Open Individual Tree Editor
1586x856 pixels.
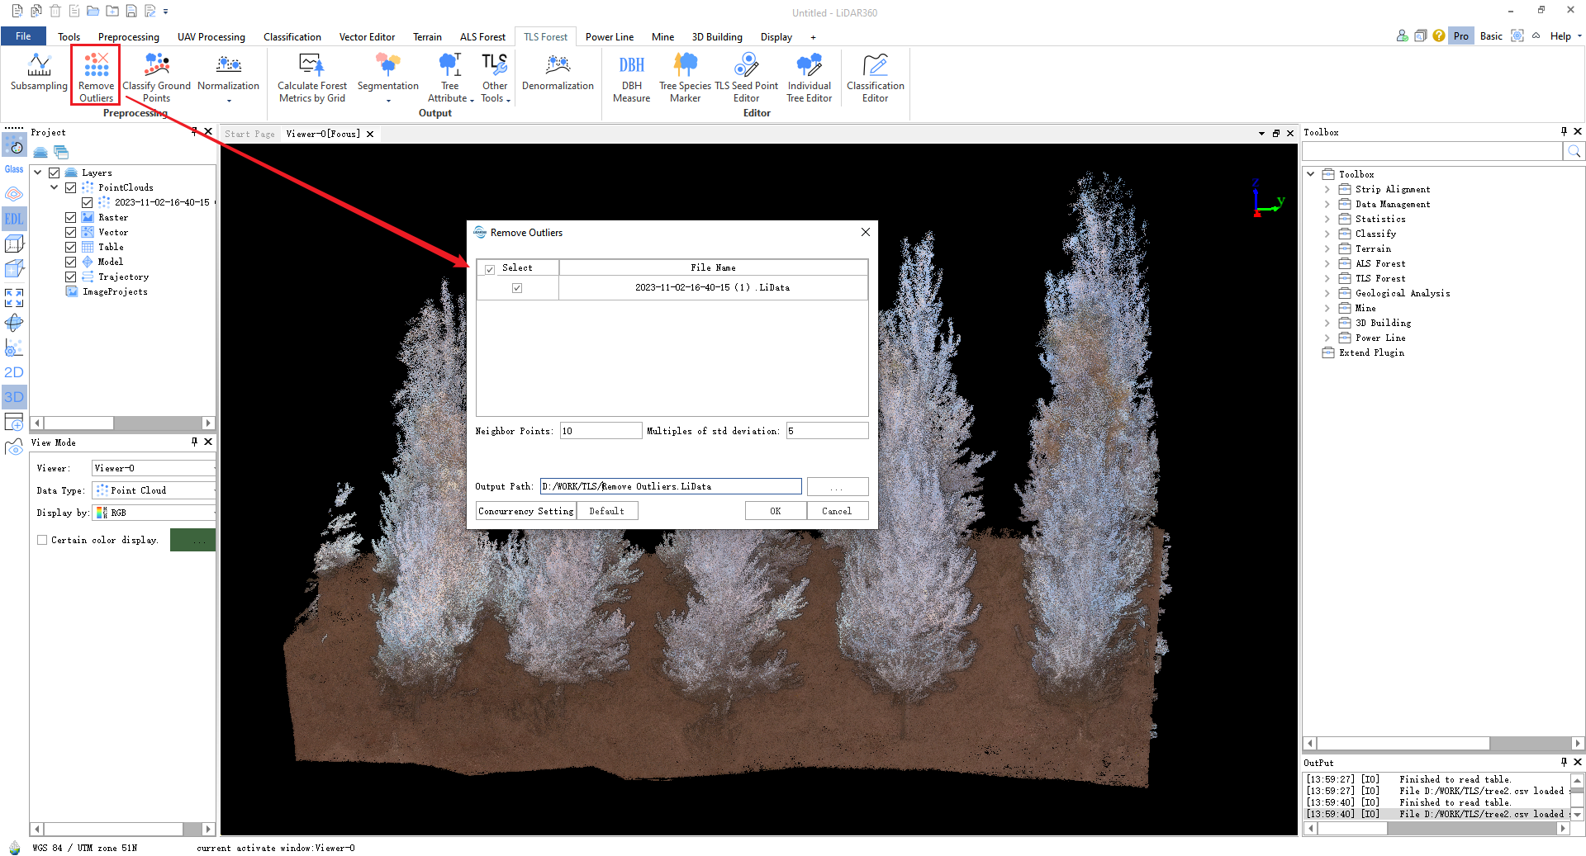tap(809, 78)
